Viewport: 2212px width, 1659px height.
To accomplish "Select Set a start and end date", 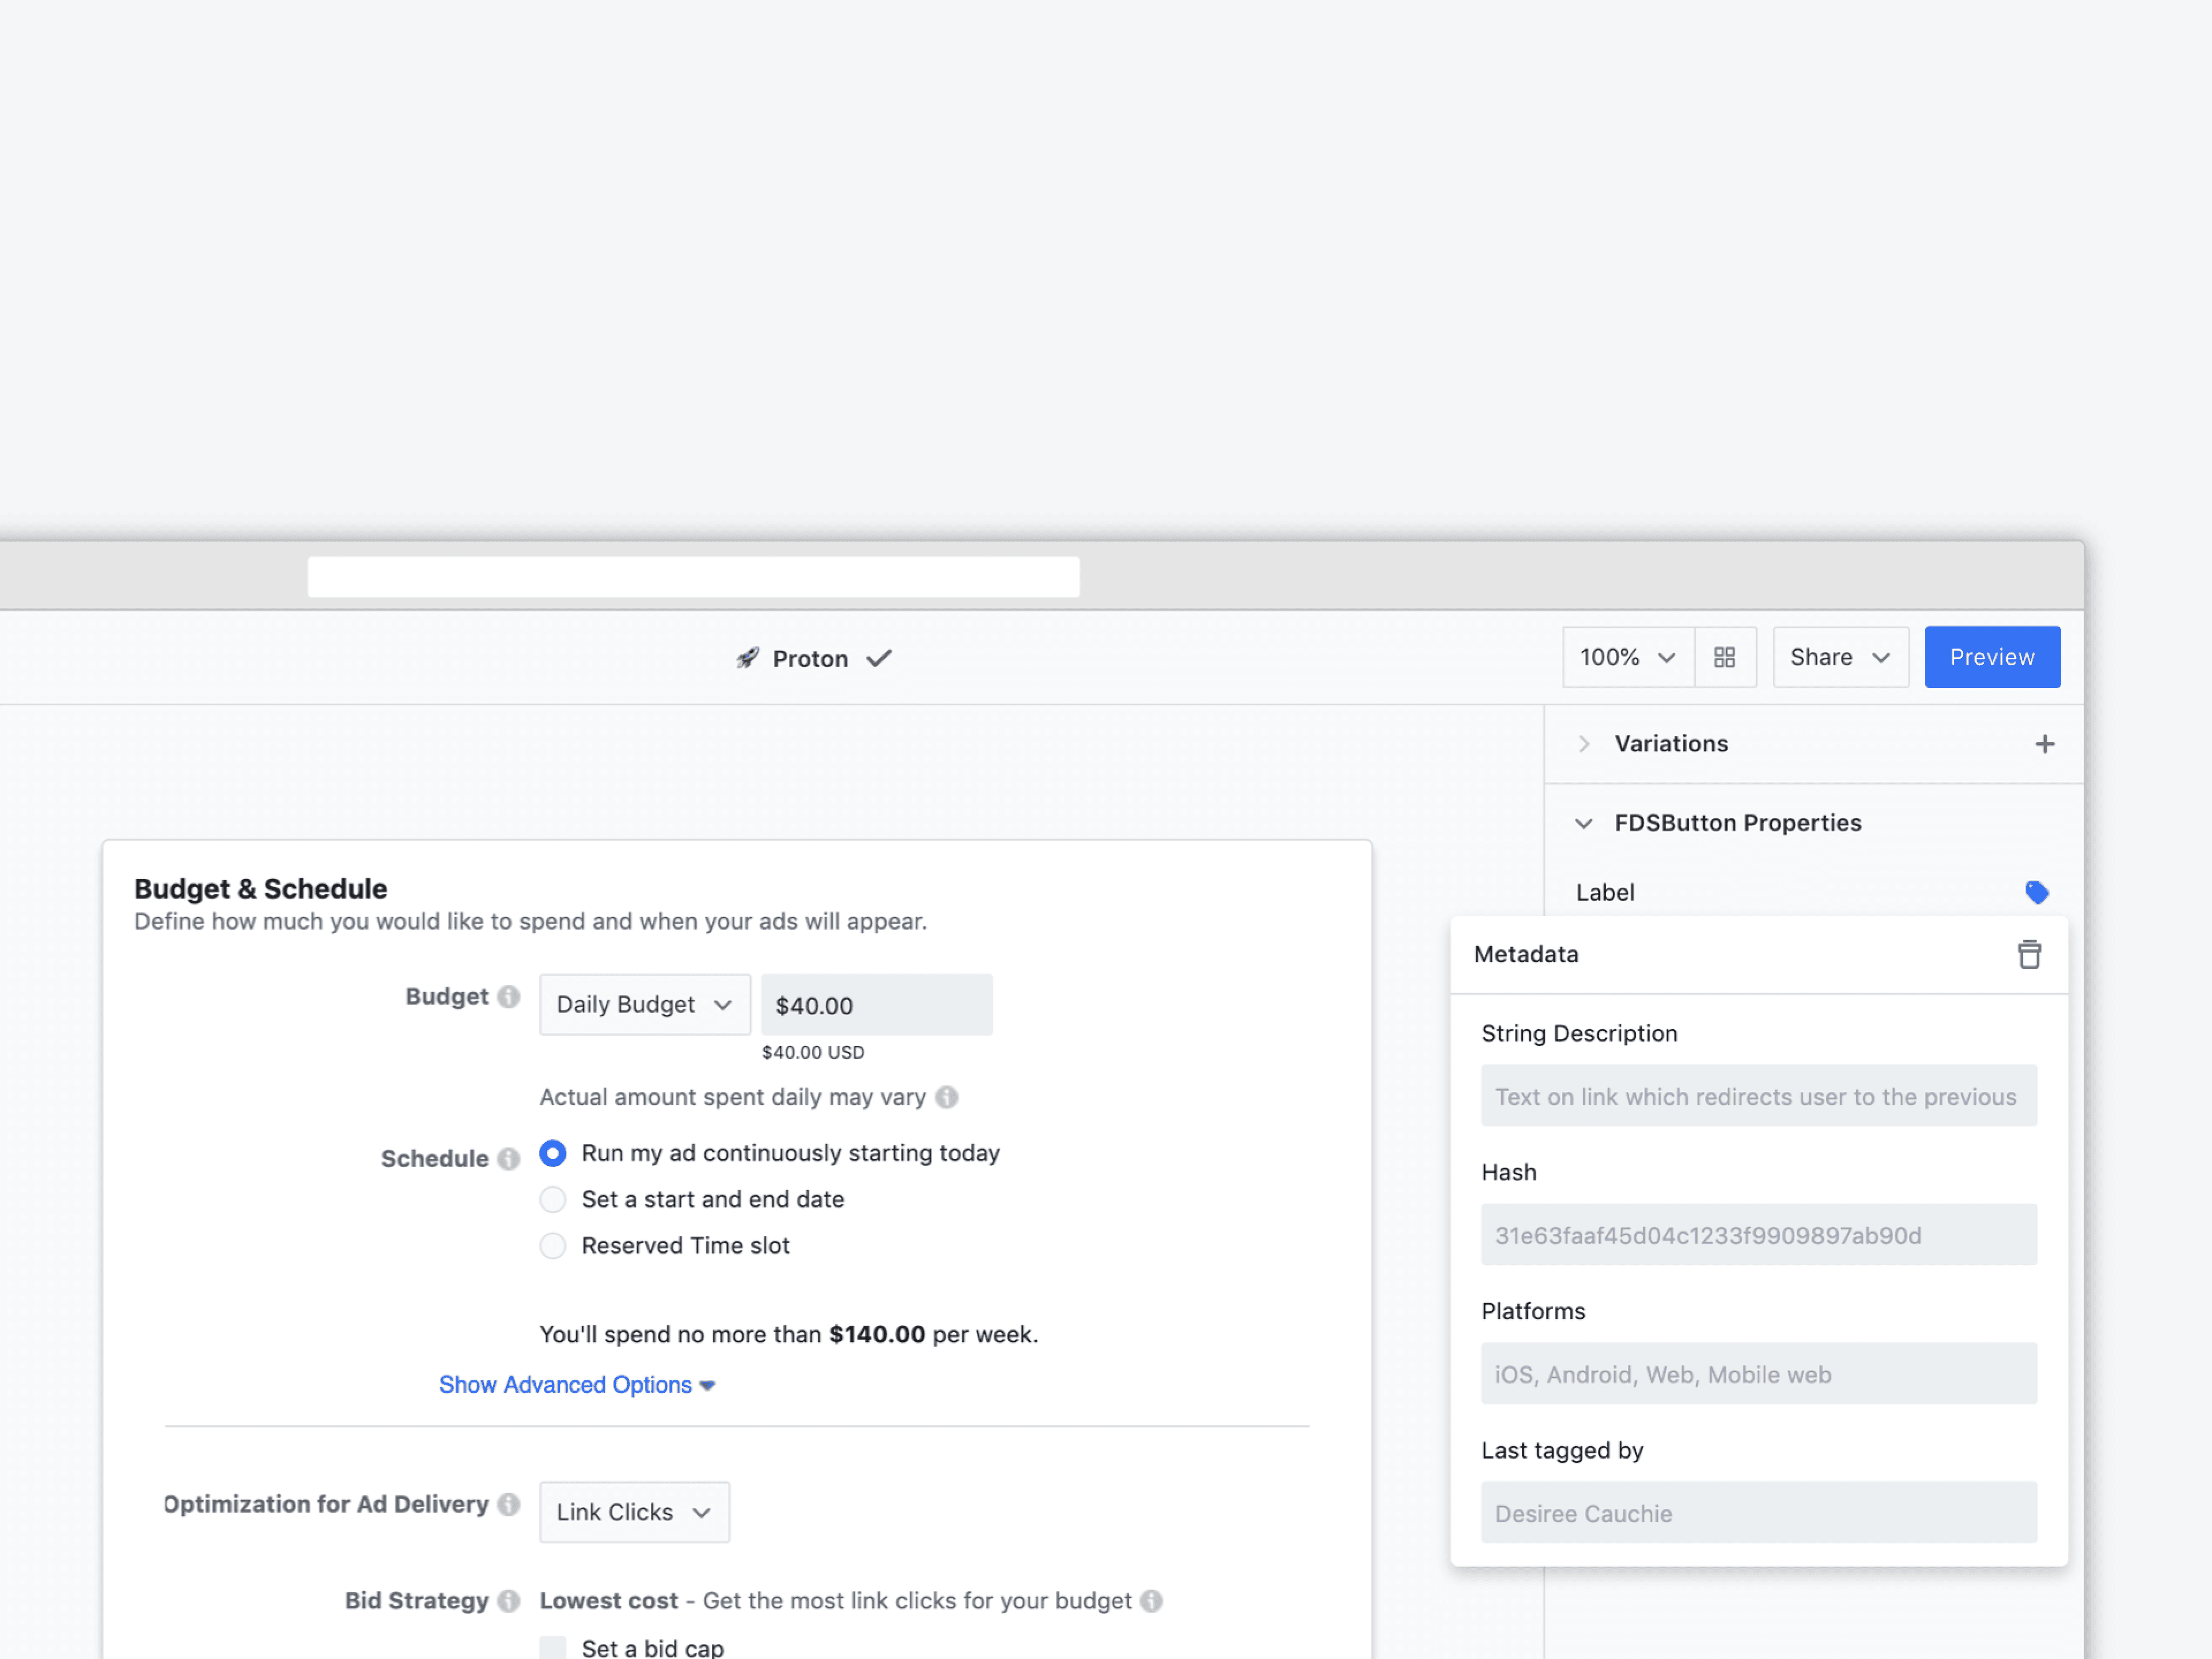I will (x=553, y=1199).
